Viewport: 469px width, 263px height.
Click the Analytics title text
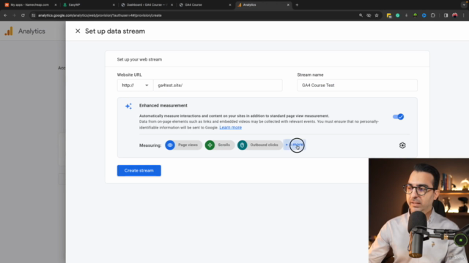[x=32, y=31]
